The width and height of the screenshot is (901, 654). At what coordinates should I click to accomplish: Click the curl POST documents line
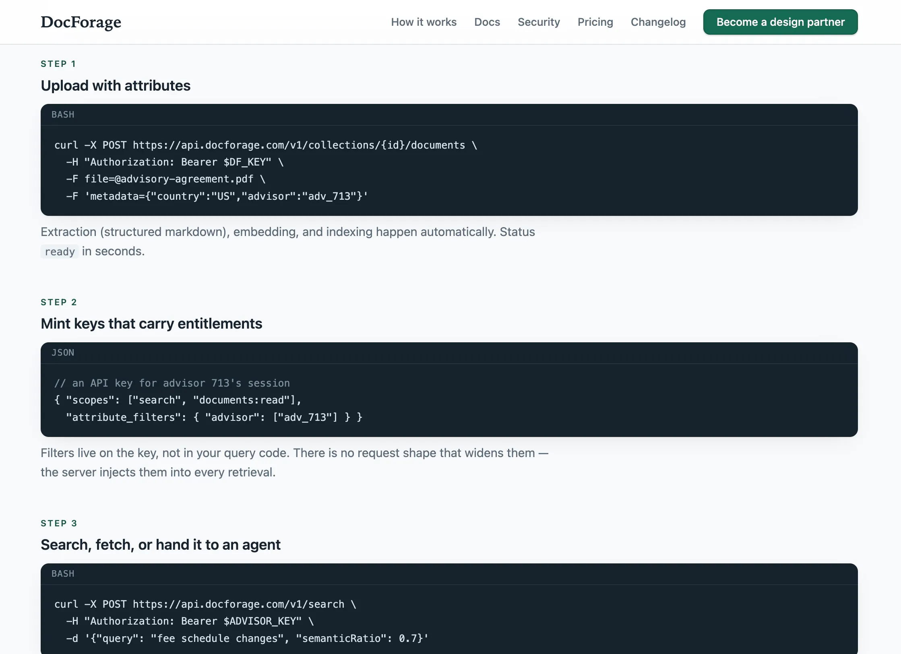pos(266,145)
